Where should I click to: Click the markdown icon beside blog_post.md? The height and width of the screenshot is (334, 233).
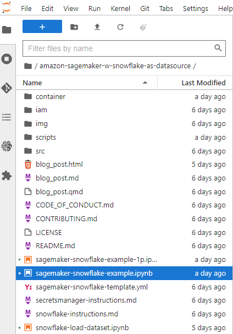(x=28, y=178)
